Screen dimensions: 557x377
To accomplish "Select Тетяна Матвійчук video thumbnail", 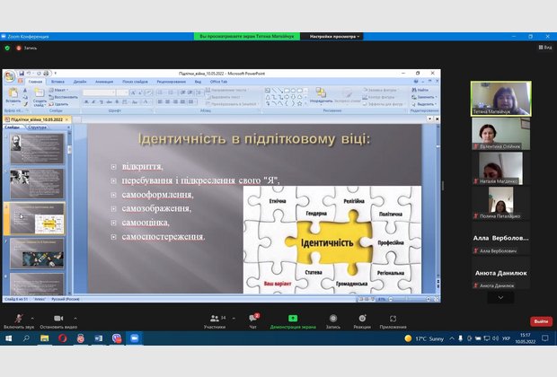I will [x=500, y=99].
